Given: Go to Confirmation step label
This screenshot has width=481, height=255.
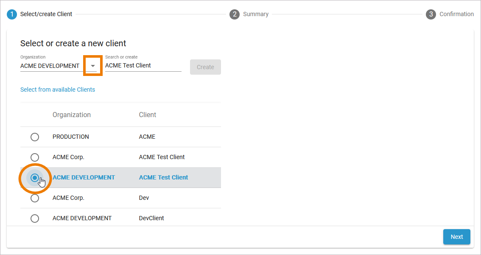Looking at the screenshot, I should (456, 14).
